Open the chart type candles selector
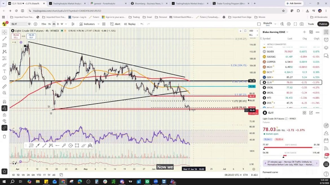 click(x=73, y=24)
